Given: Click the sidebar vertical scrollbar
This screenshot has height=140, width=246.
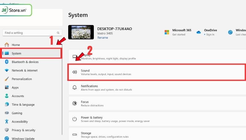Looking at the screenshot, I should pos(62,89).
